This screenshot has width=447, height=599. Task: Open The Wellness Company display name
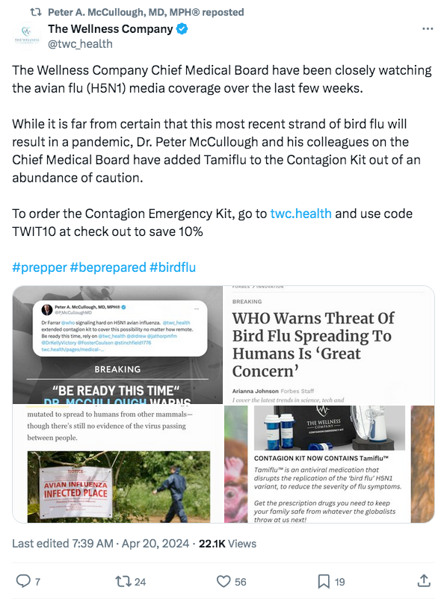pos(111,28)
